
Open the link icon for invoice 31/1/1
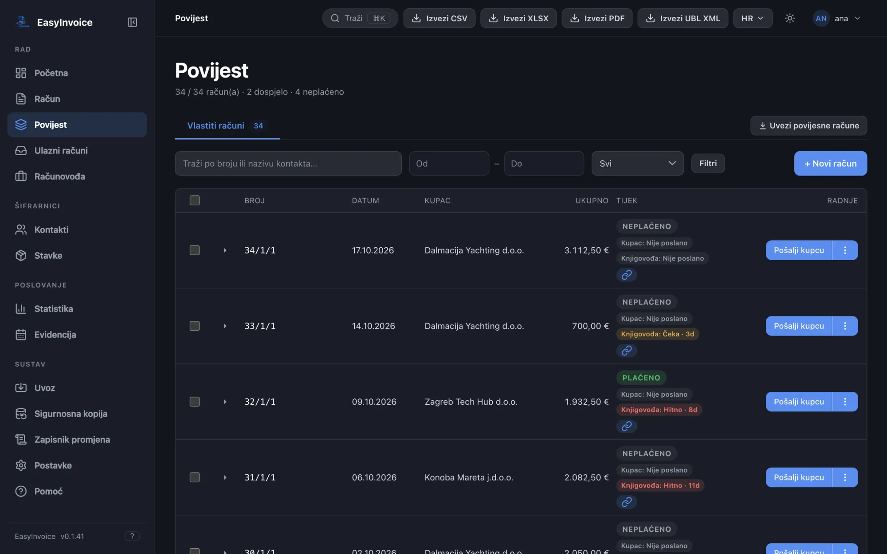tap(627, 502)
